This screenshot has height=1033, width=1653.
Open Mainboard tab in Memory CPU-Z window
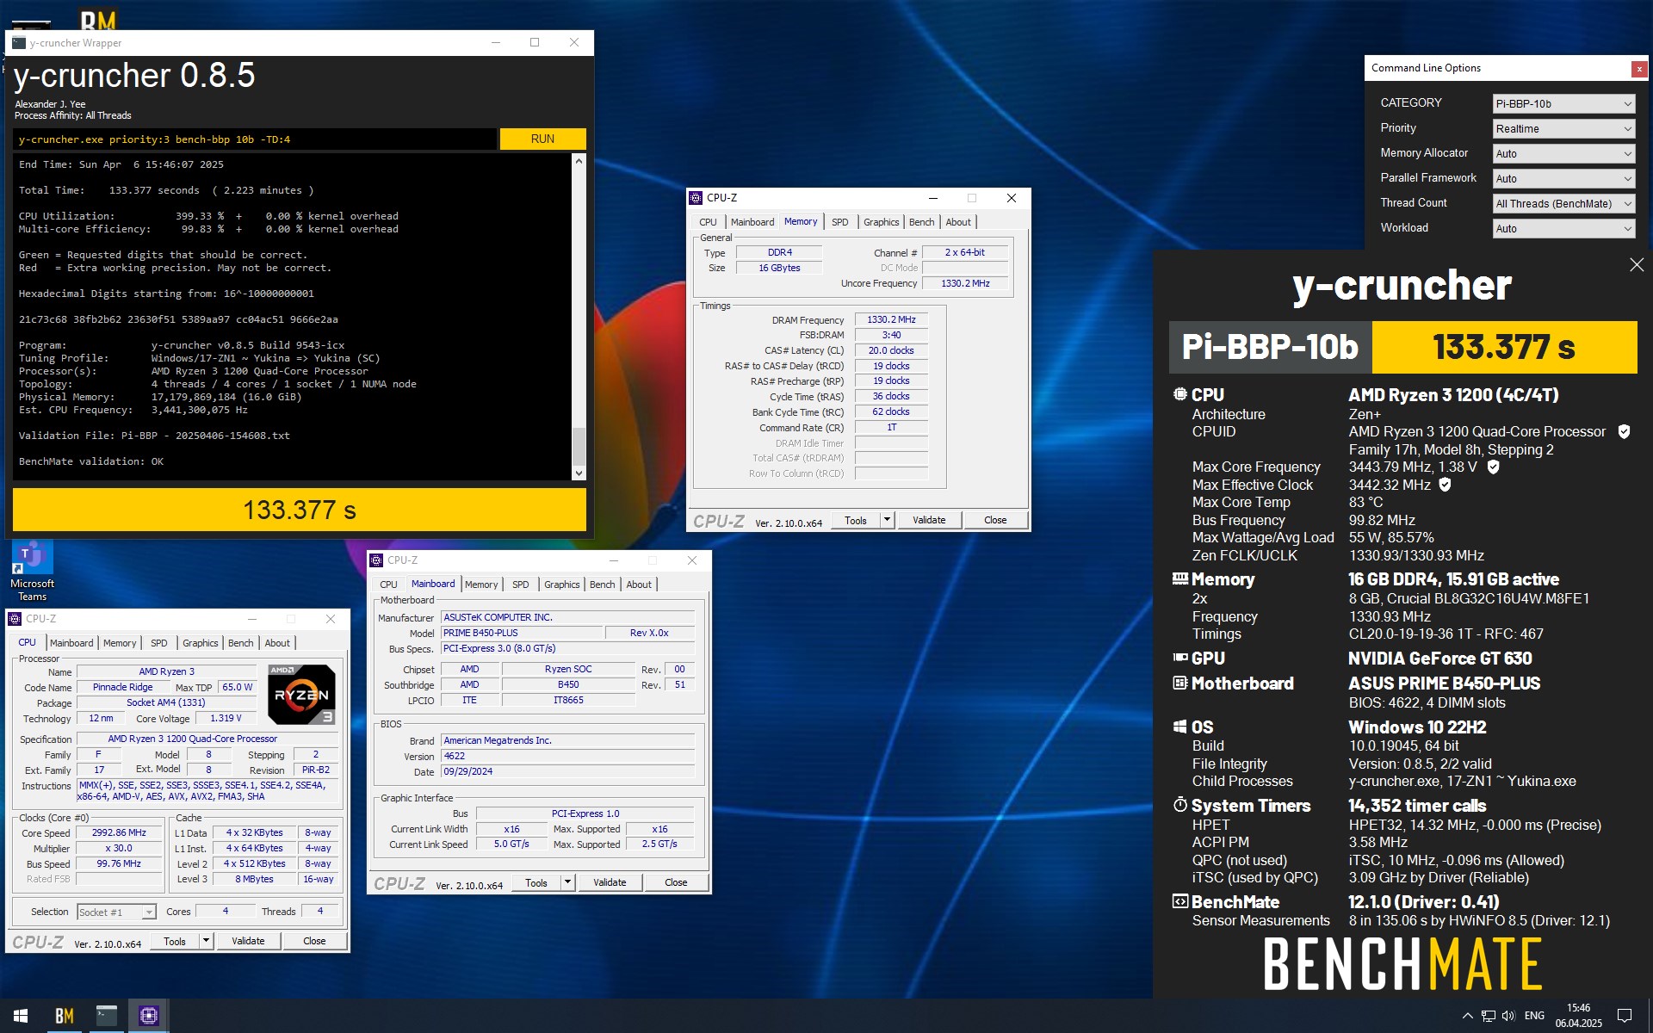pos(752,222)
